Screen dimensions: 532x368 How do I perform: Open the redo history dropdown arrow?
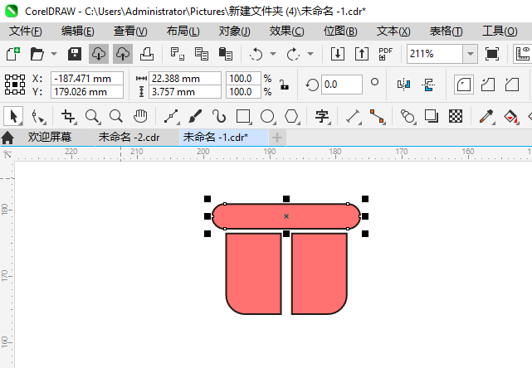[x=310, y=54]
